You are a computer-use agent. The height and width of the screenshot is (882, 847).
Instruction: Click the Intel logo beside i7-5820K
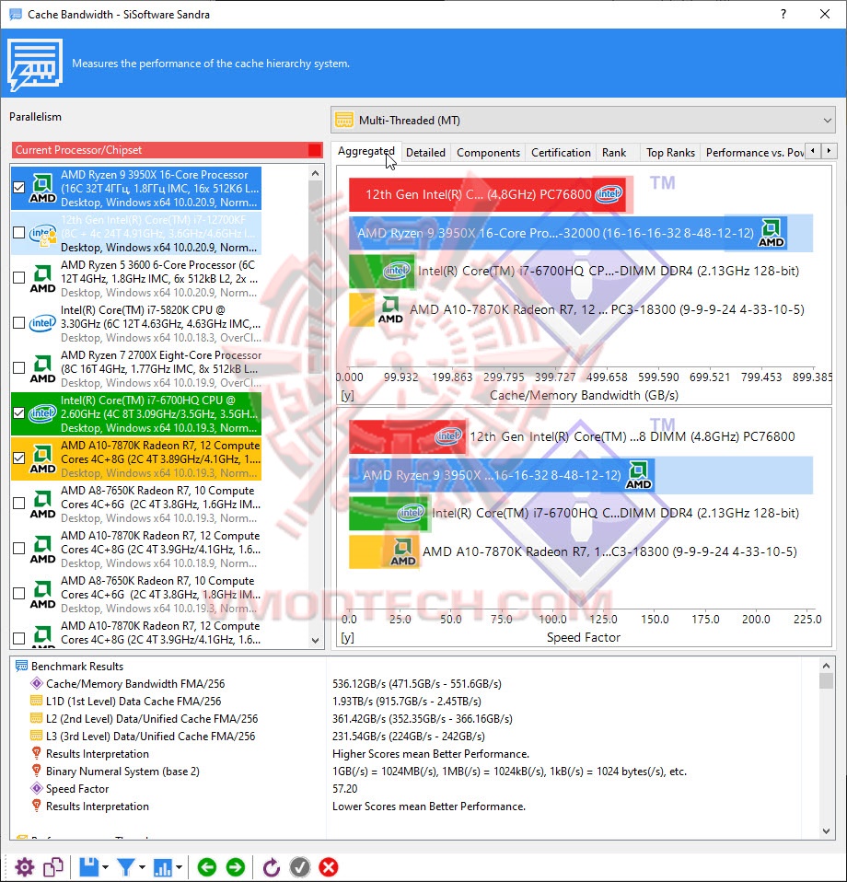[x=42, y=323]
